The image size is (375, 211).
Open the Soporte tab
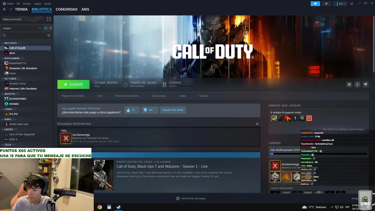click(204, 96)
